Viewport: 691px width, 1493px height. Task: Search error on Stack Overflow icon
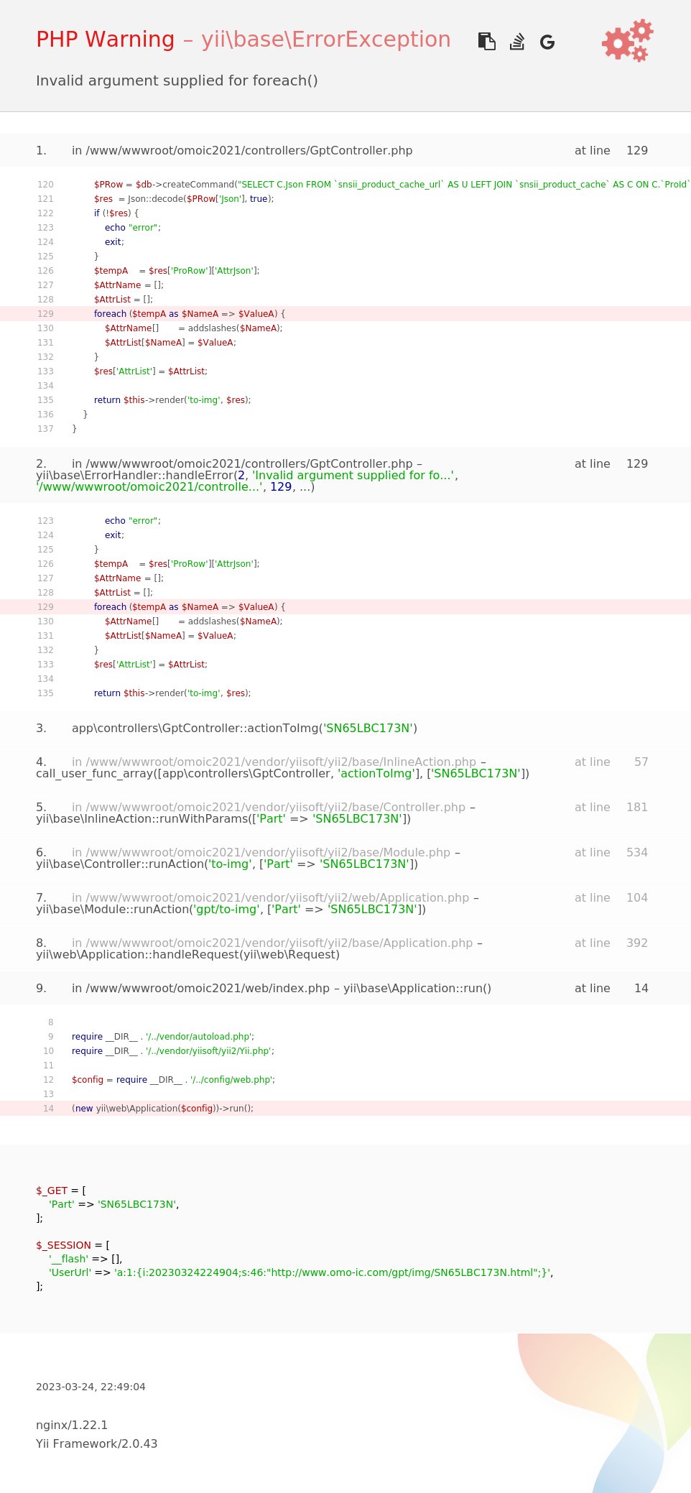point(517,42)
